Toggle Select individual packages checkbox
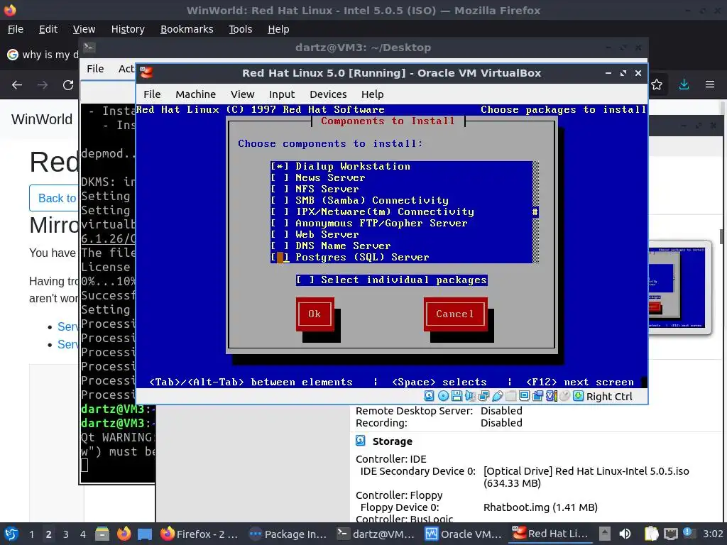Screen dimensions: 727x545 tap(305, 280)
